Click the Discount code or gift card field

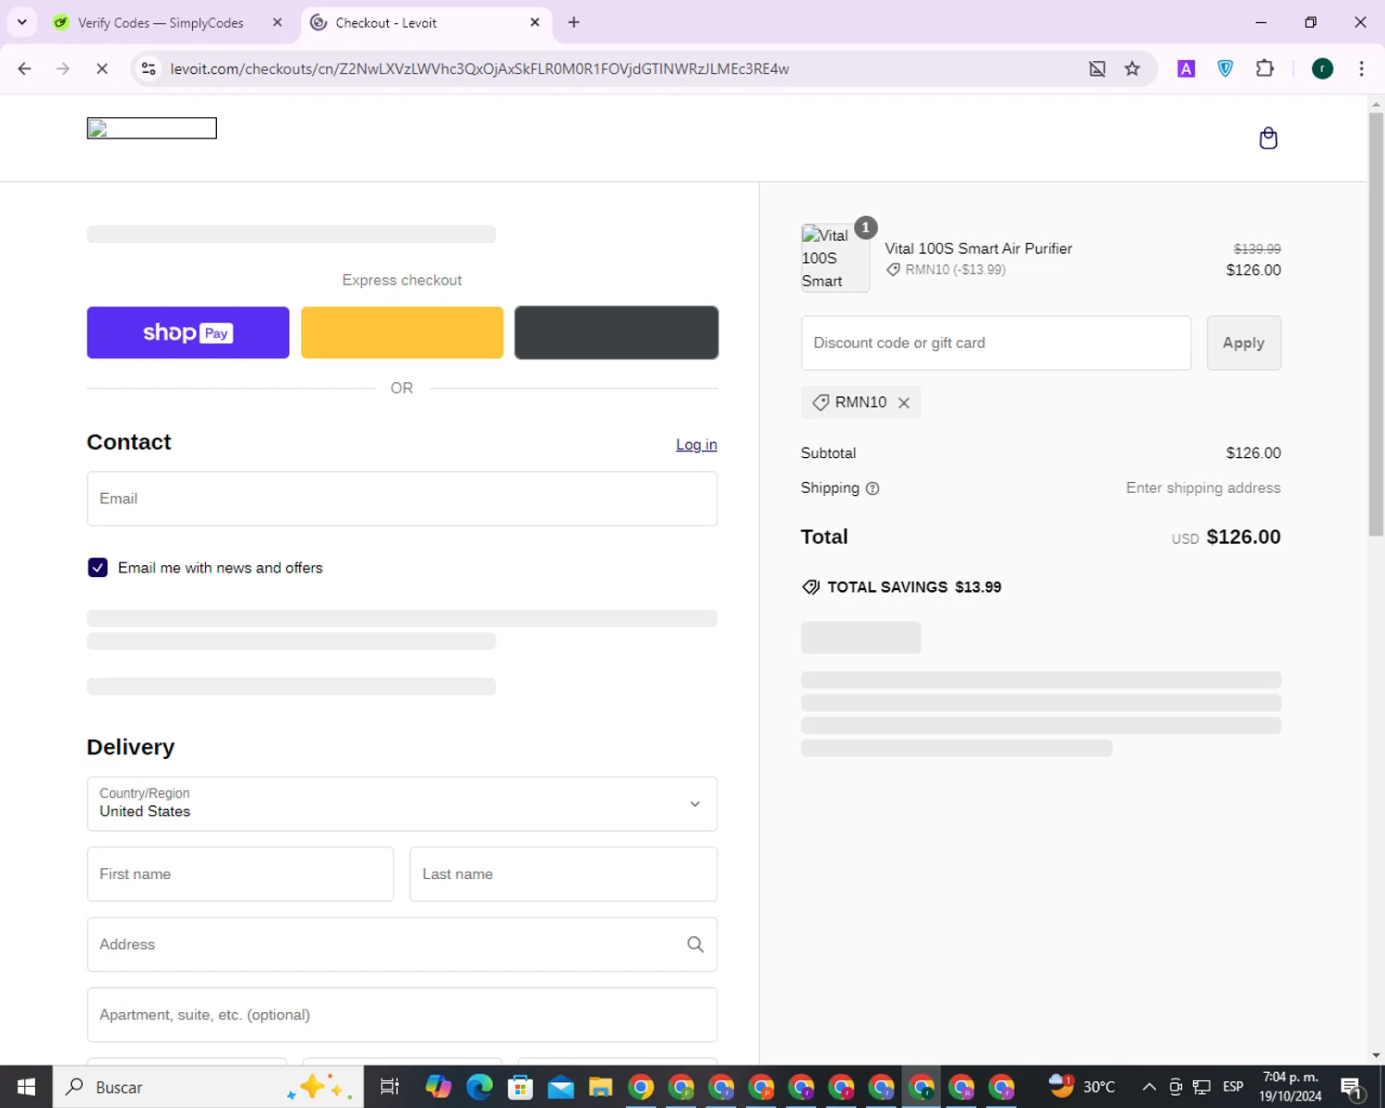996,343
